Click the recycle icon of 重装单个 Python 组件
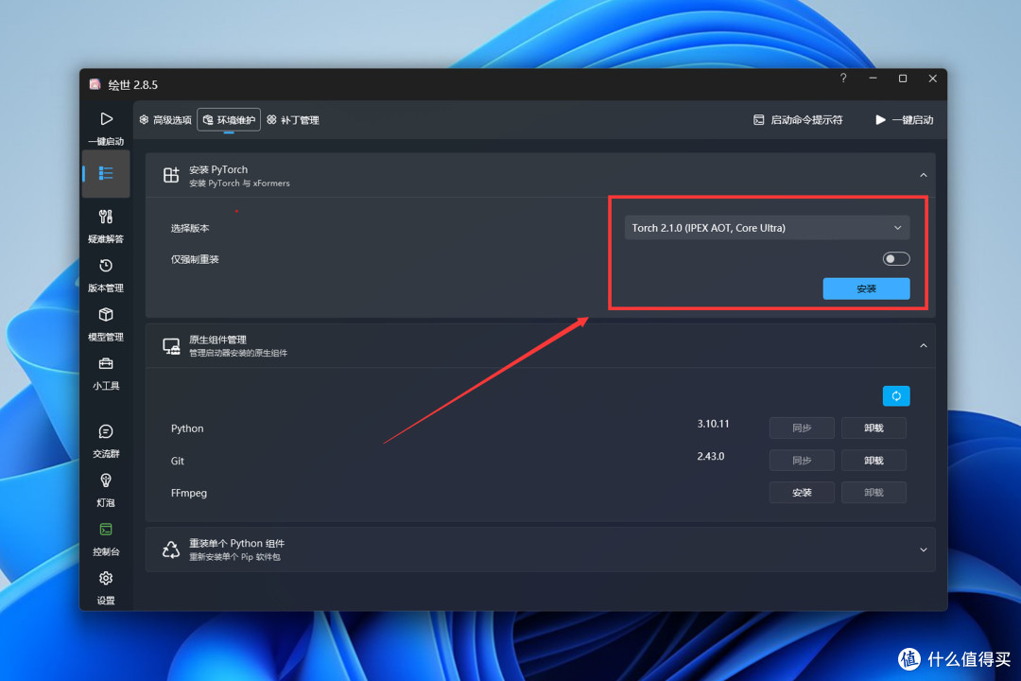This screenshot has width=1021, height=681. pyautogui.click(x=171, y=550)
